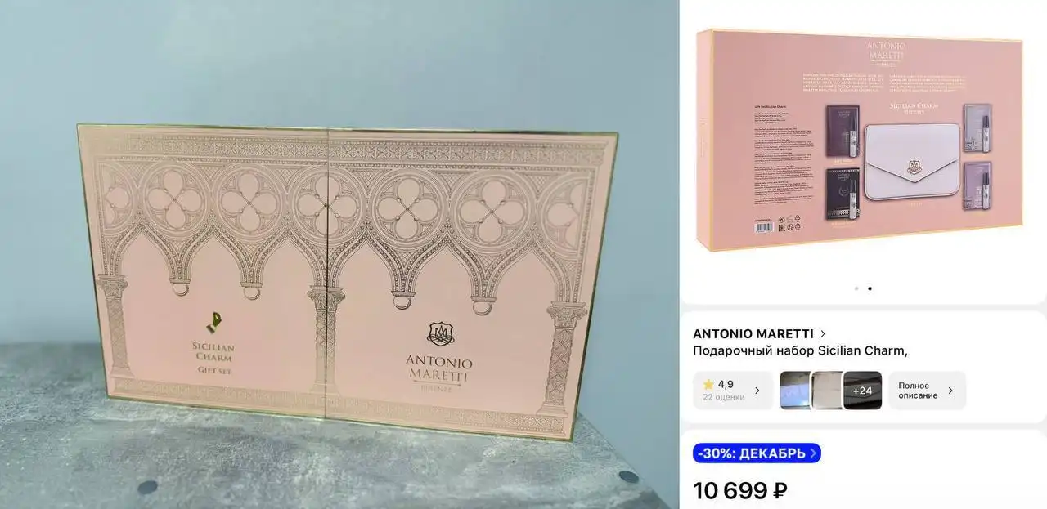This screenshot has width=1047, height=509.
Task: Tap the yellow rating star icon
Action: pyautogui.click(x=708, y=384)
